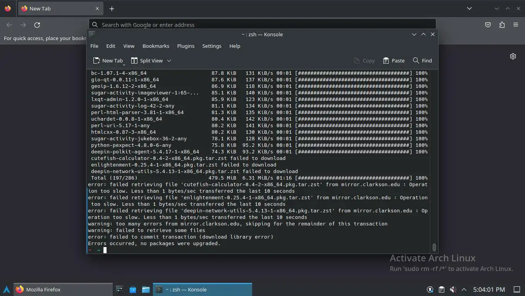Open the software updates tray icon
525x296 pixels.
point(430,289)
